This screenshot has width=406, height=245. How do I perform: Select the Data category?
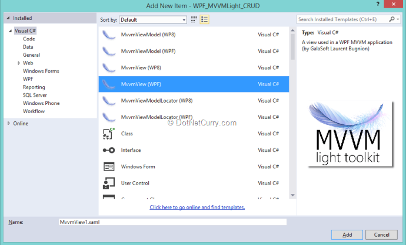pyautogui.click(x=28, y=47)
